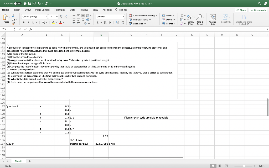Expand the Conditional Formatting menu

click(143, 15)
